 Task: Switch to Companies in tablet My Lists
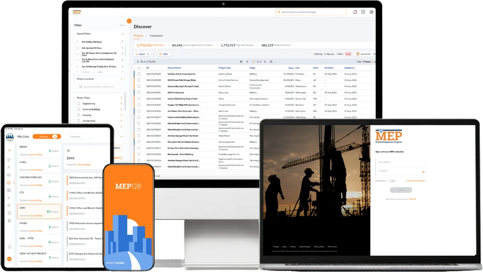point(75,137)
